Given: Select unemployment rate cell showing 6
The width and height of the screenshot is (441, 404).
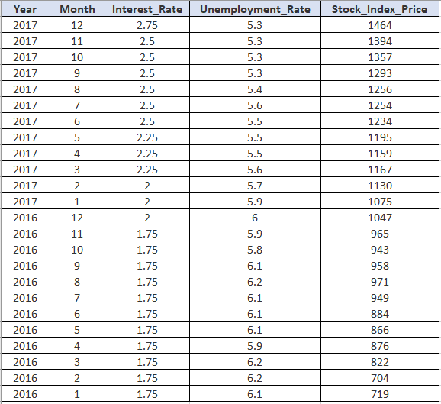Looking at the screenshot, I should pyautogui.click(x=255, y=218).
